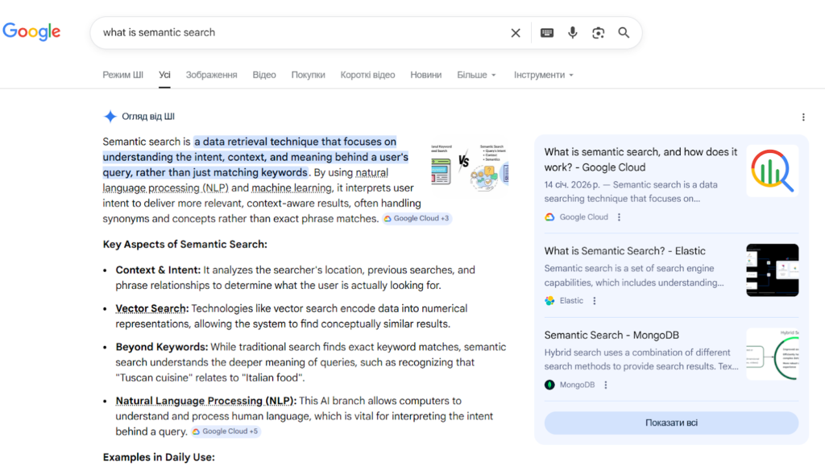This screenshot has height=470, width=825.
Task: Open the Google Cloud semantic search result link
Action: (641, 159)
